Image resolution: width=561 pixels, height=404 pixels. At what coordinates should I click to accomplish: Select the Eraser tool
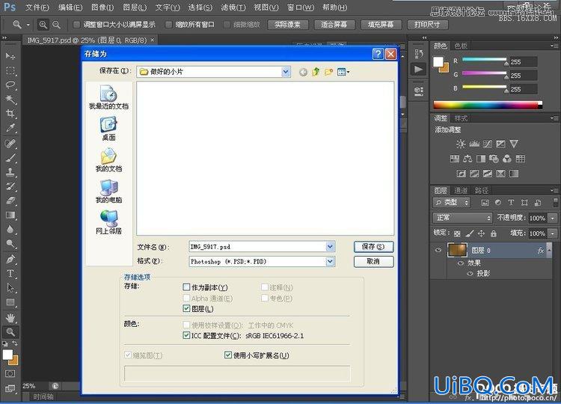[x=10, y=201]
